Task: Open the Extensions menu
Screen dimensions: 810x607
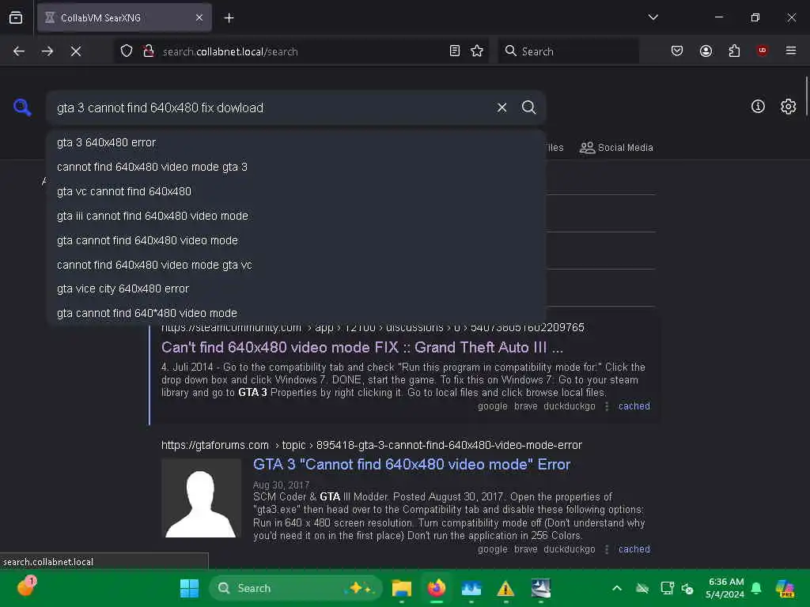Action: pos(734,51)
